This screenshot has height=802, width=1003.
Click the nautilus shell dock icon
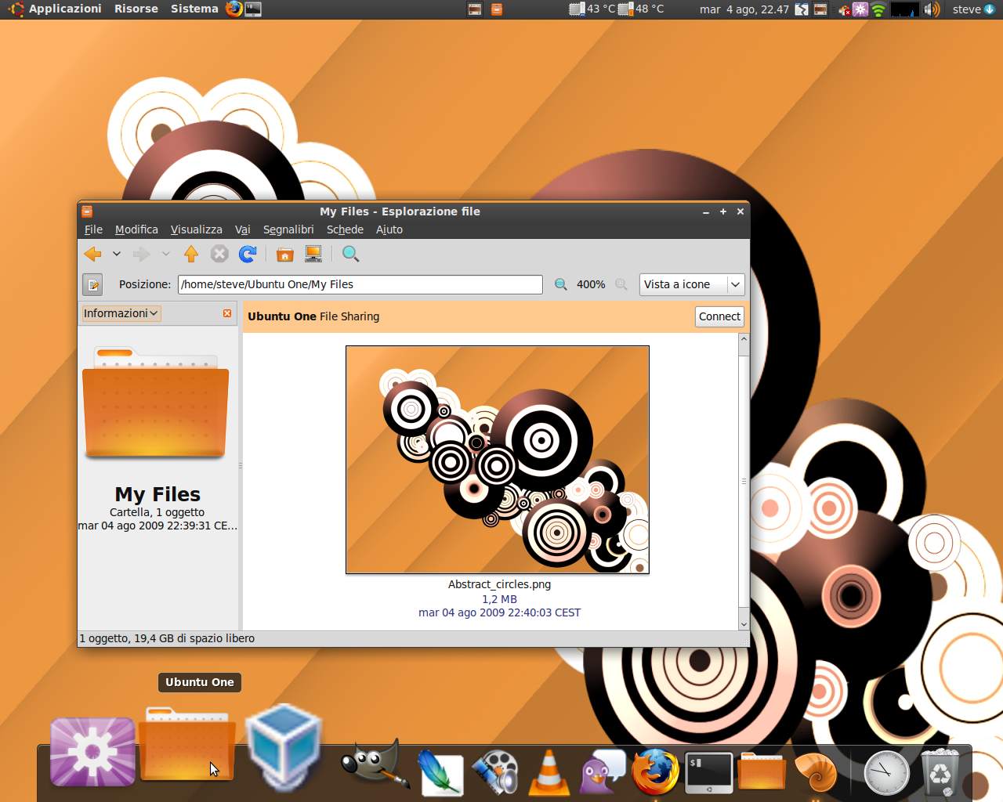816,772
